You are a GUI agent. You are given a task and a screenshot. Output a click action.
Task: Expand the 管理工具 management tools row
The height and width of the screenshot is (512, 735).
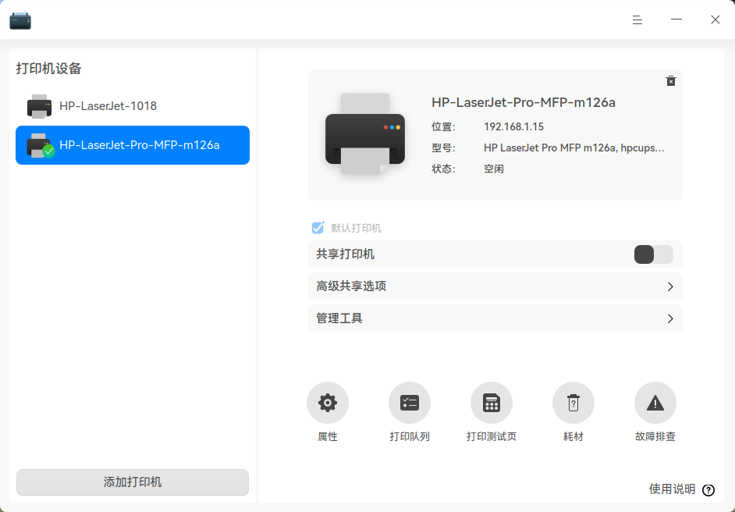click(x=495, y=318)
